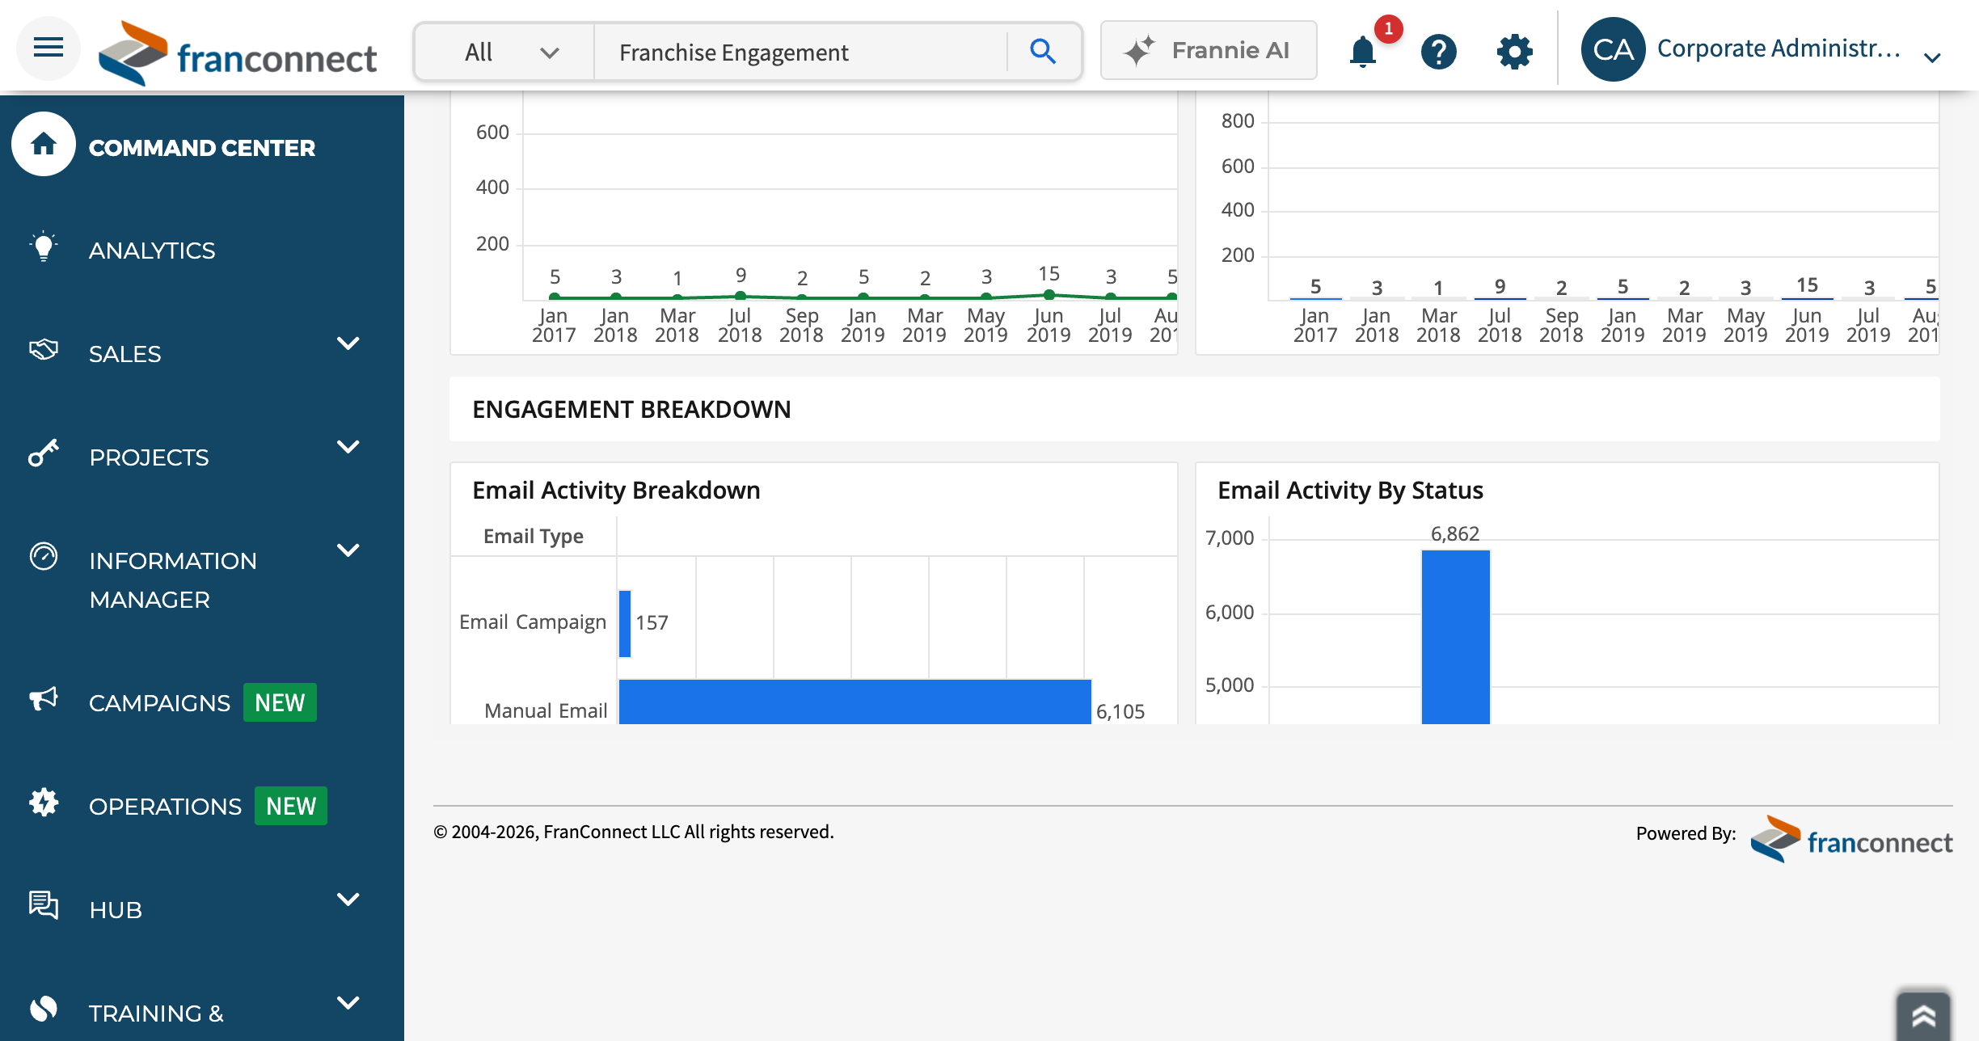Click the CA user avatar
The width and height of the screenshot is (1979, 1041).
(x=1613, y=50)
